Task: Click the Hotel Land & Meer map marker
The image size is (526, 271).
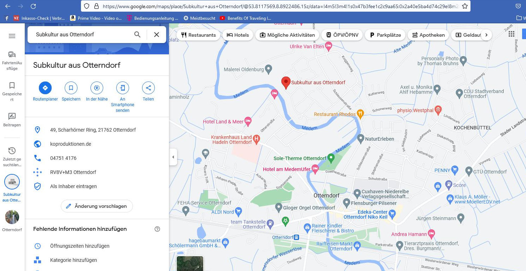Action: (x=248, y=121)
